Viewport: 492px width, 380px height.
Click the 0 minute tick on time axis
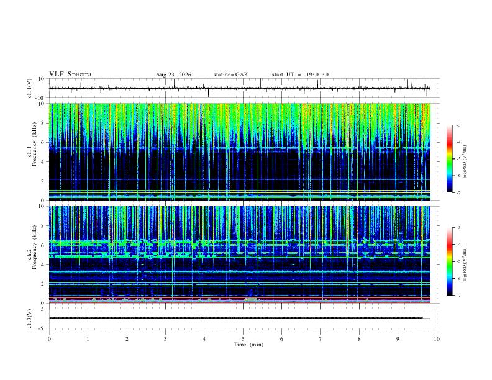[x=49, y=339]
